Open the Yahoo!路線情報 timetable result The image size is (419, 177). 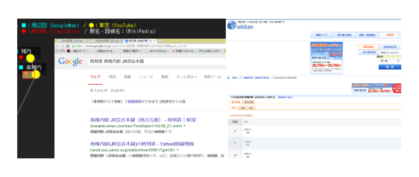[142, 144]
